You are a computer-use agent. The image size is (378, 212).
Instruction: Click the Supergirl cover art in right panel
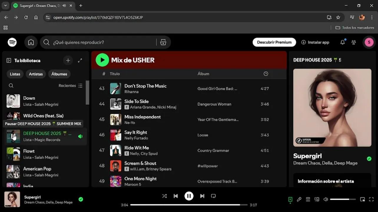332,108
